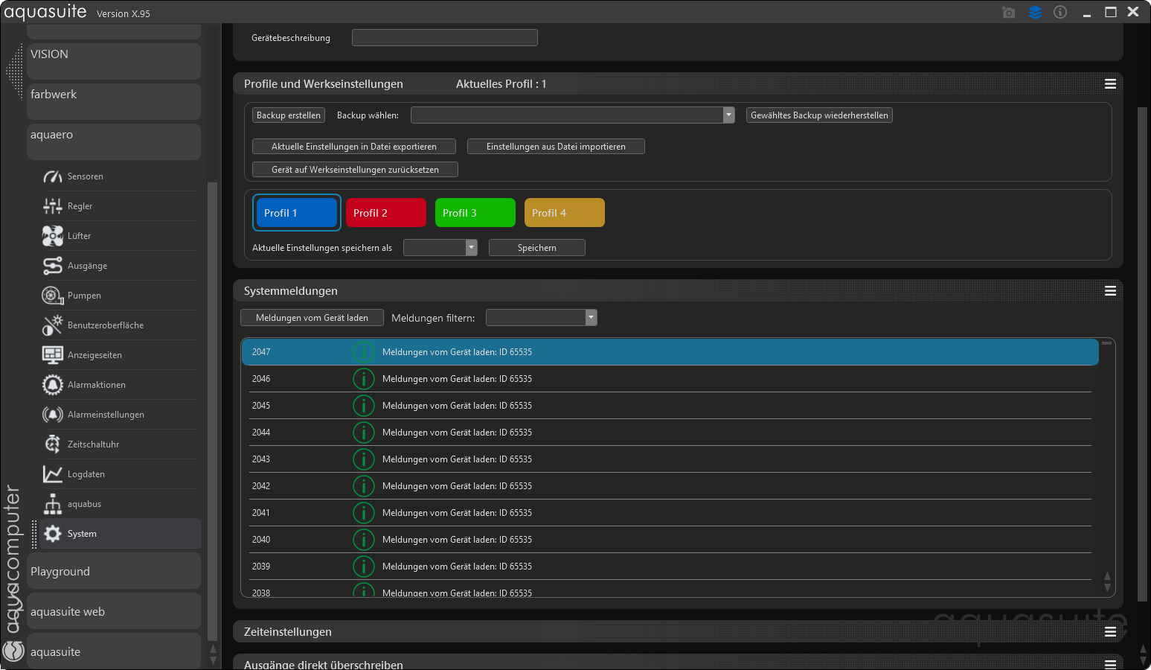
Task: Click the Anzeigeseiten label
Action: pos(94,355)
